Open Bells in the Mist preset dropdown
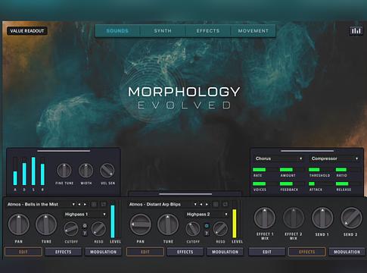This screenshot has width=367, height=273. coord(73,204)
